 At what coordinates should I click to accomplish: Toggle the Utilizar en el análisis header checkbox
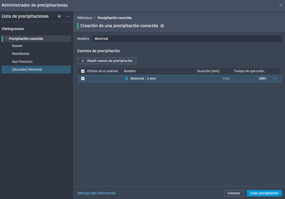[83, 71]
